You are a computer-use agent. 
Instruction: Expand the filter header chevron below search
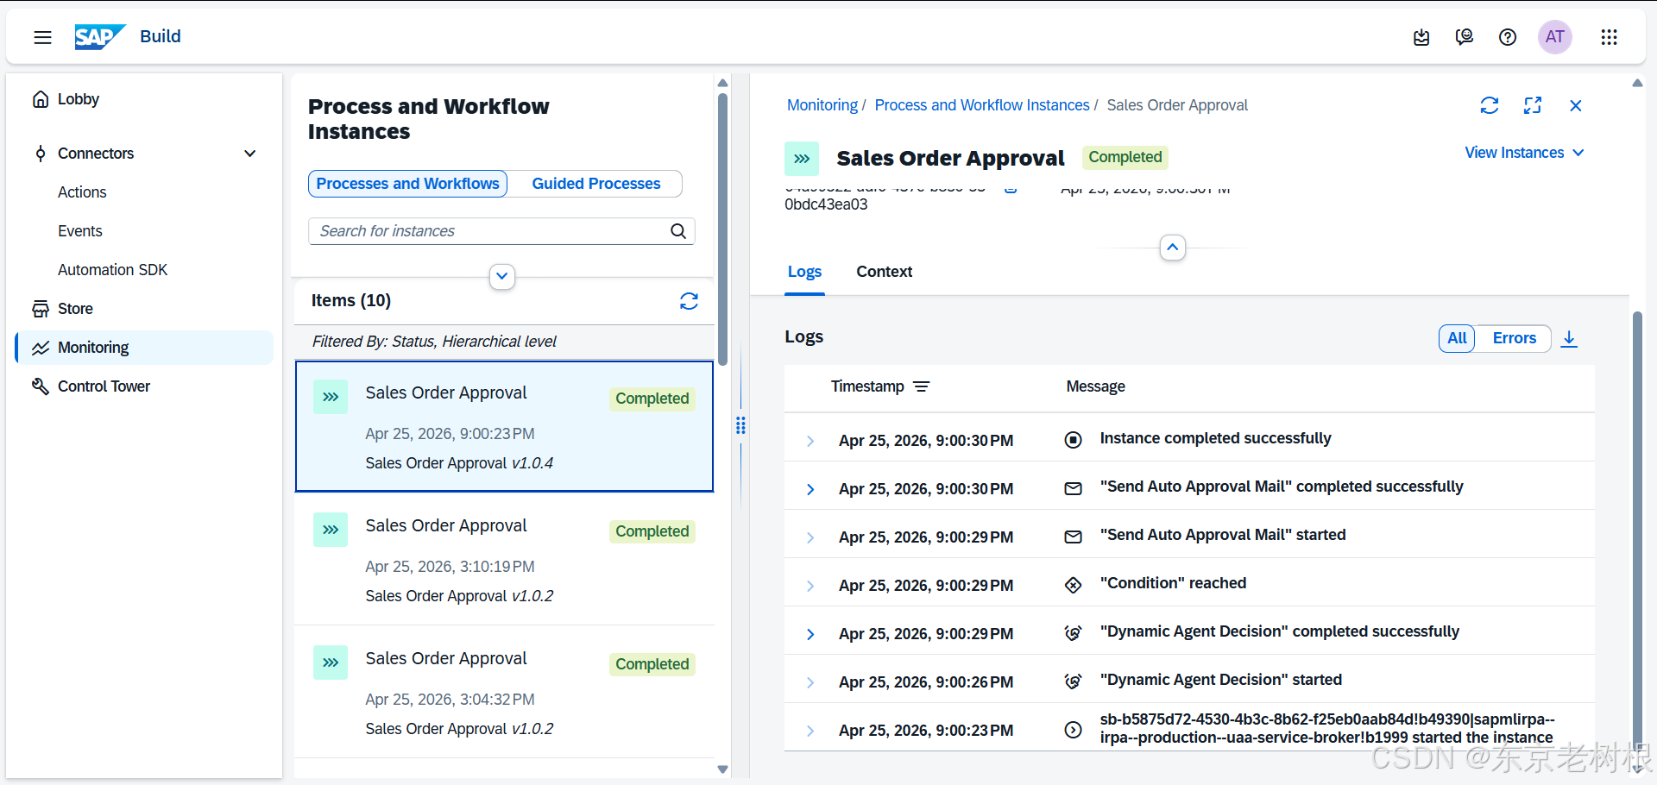pyautogui.click(x=502, y=277)
